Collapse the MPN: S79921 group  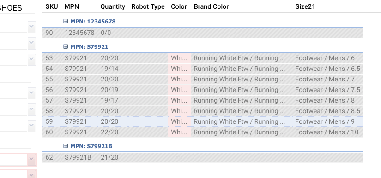[66, 46]
